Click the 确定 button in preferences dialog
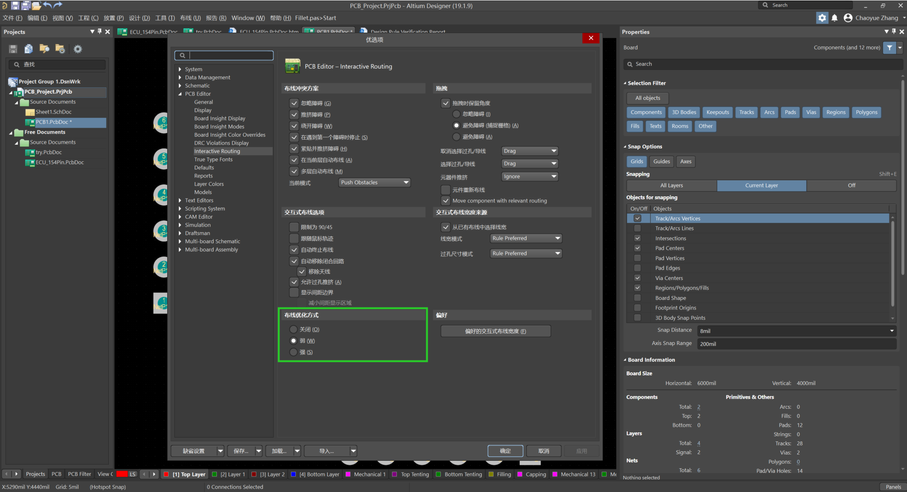This screenshot has width=907, height=492. pos(505,451)
